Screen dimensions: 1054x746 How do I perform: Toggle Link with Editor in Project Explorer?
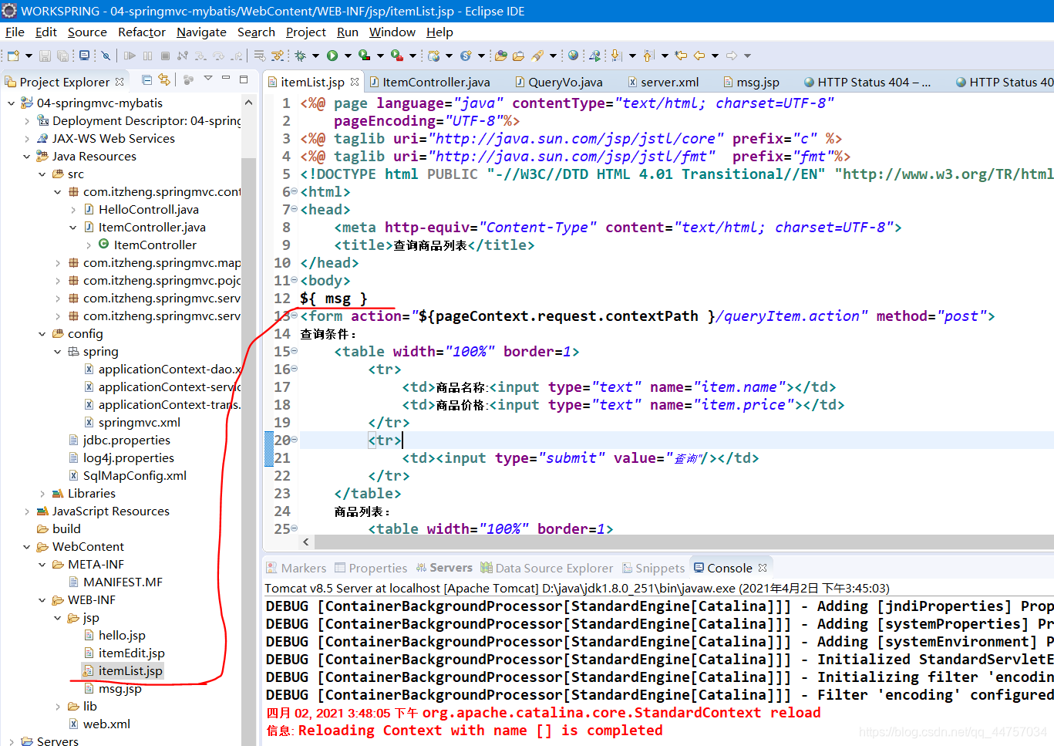(x=164, y=80)
